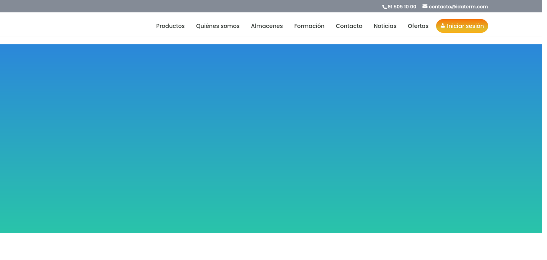Click the phone icon in top bar
This screenshot has height=260, width=547.
point(384,7)
